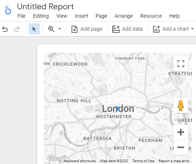
Task: Open the Page menu
Action: click(x=102, y=16)
